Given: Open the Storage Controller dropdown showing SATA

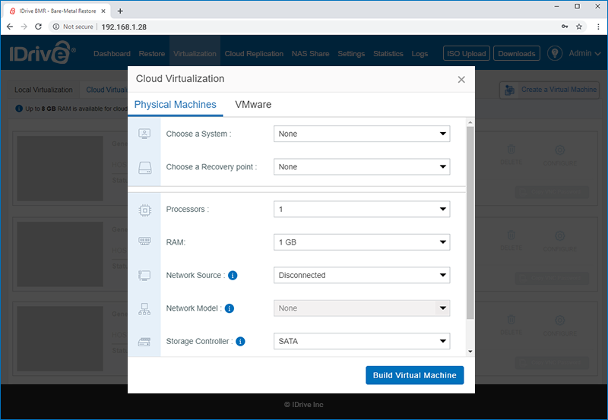Looking at the screenshot, I should pyautogui.click(x=362, y=341).
